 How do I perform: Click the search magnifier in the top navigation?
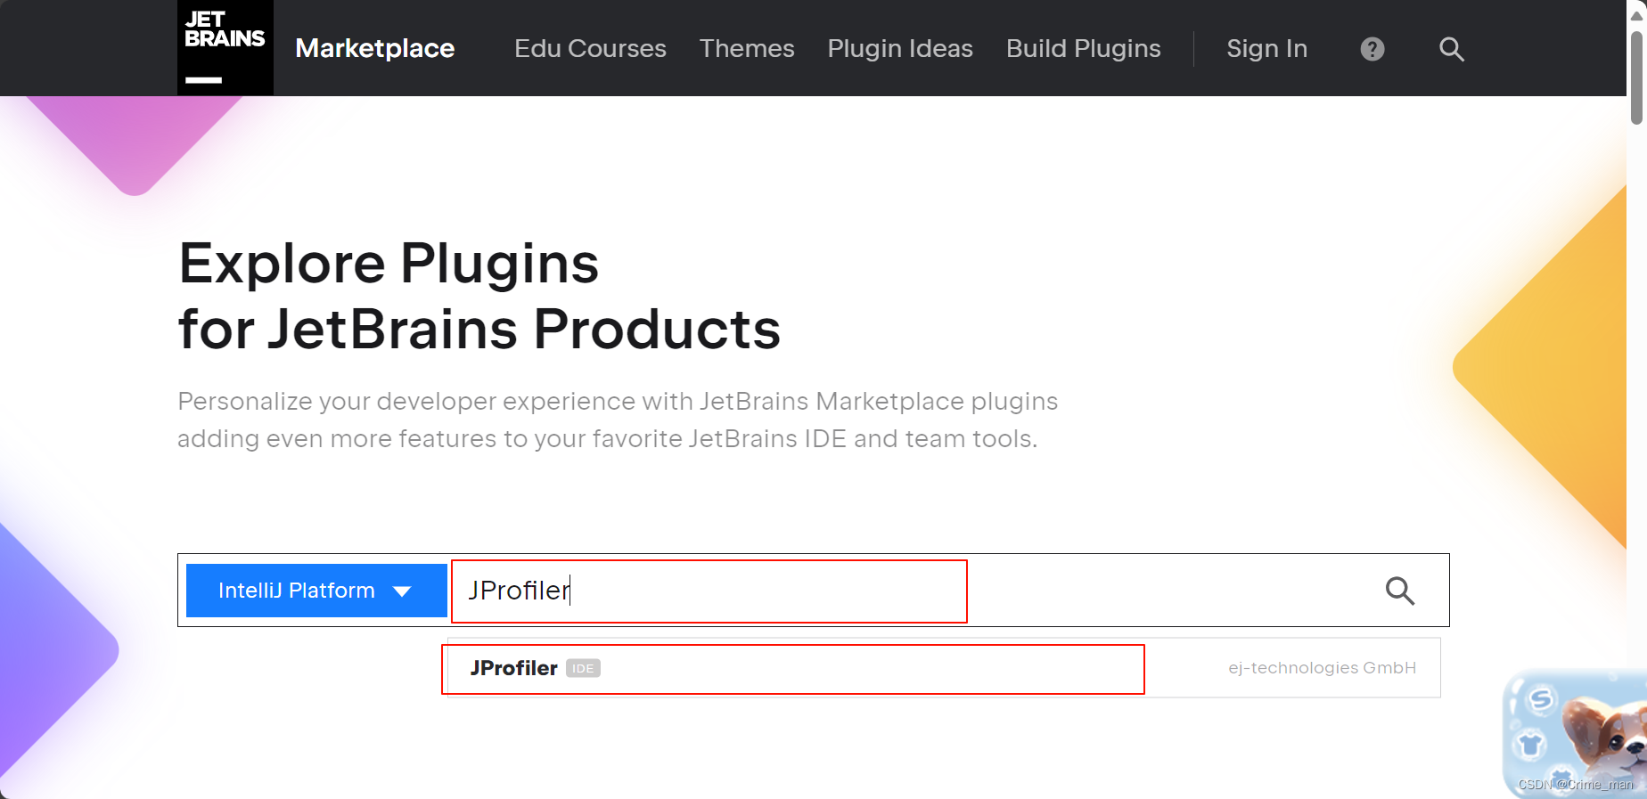(x=1452, y=49)
